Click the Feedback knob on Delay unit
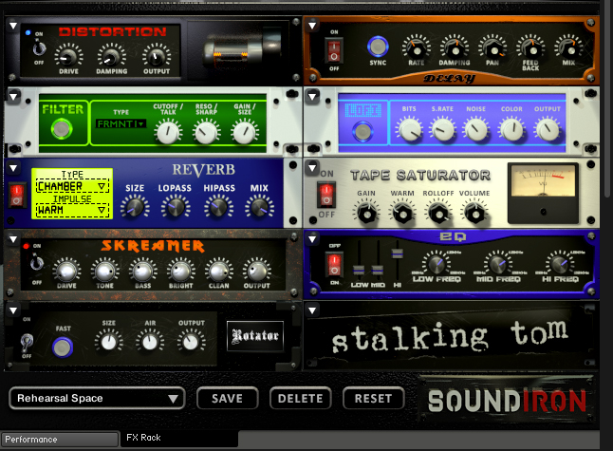Screen dimensions: 613x451 coord(532,47)
